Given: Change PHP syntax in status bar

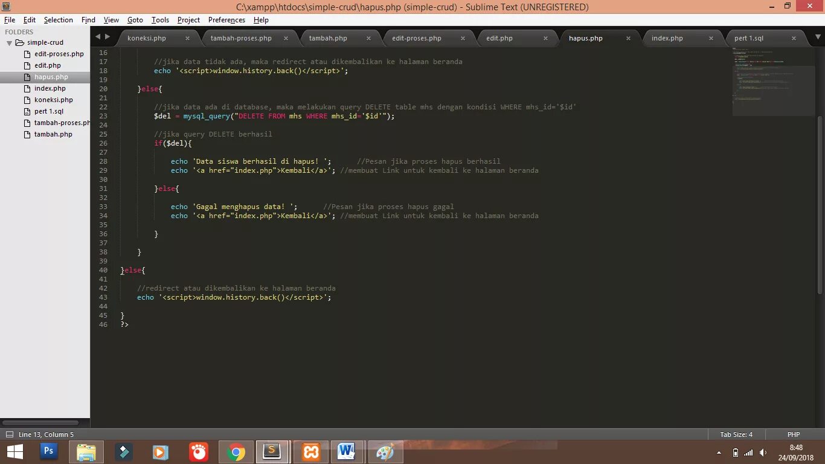Looking at the screenshot, I should click(x=794, y=434).
